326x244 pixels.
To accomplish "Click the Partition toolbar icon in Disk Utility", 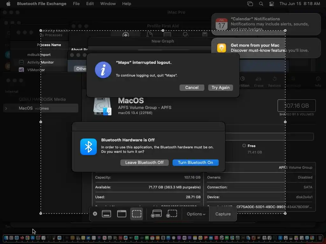I will [x=242, y=79].
